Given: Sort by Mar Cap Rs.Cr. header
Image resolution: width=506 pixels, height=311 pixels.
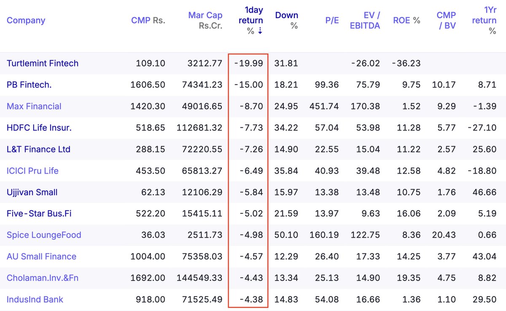Looking at the screenshot, I should coord(205,20).
